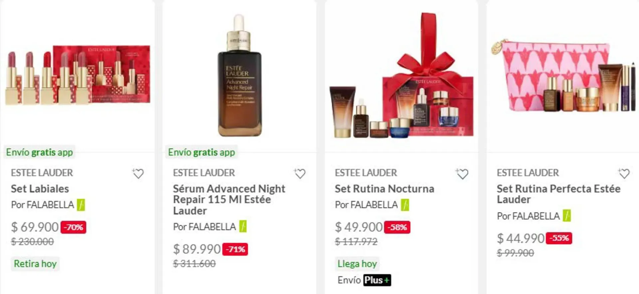Viewport: 639px width, 294px height.
Task: View the Set Rutina Nocturna gift box image
Action: click(401, 76)
